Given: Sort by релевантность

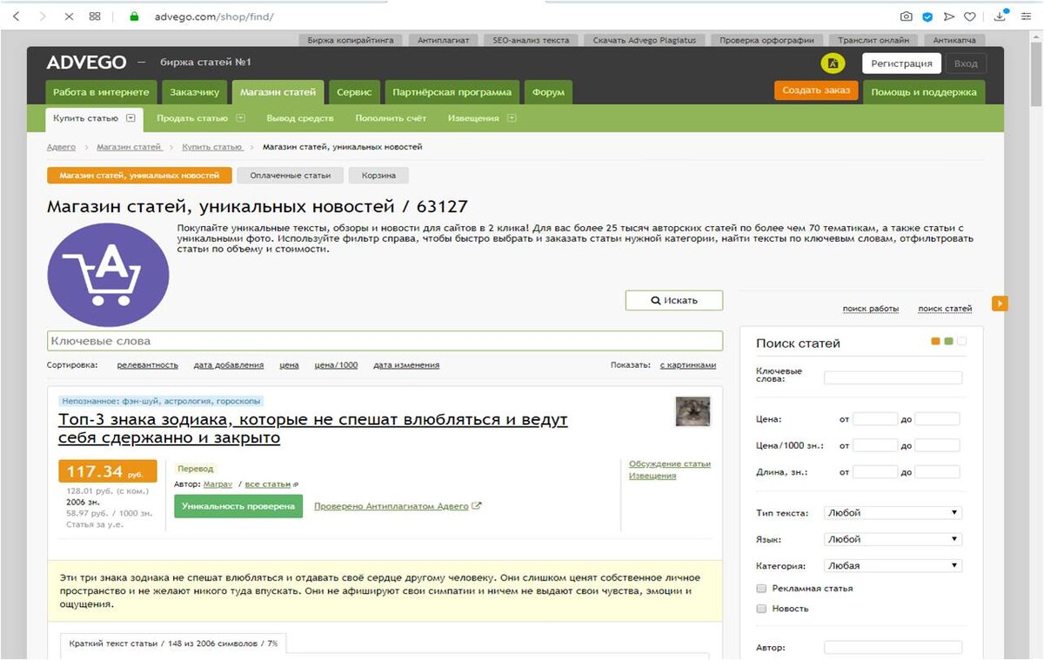Looking at the screenshot, I should [x=148, y=365].
